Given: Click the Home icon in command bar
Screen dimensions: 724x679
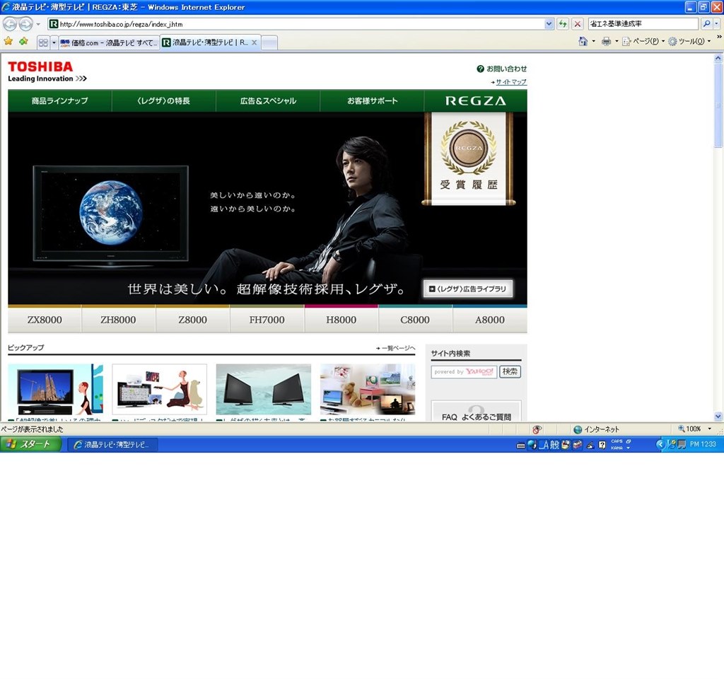Looking at the screenshot, I should [x=583, y=41].
